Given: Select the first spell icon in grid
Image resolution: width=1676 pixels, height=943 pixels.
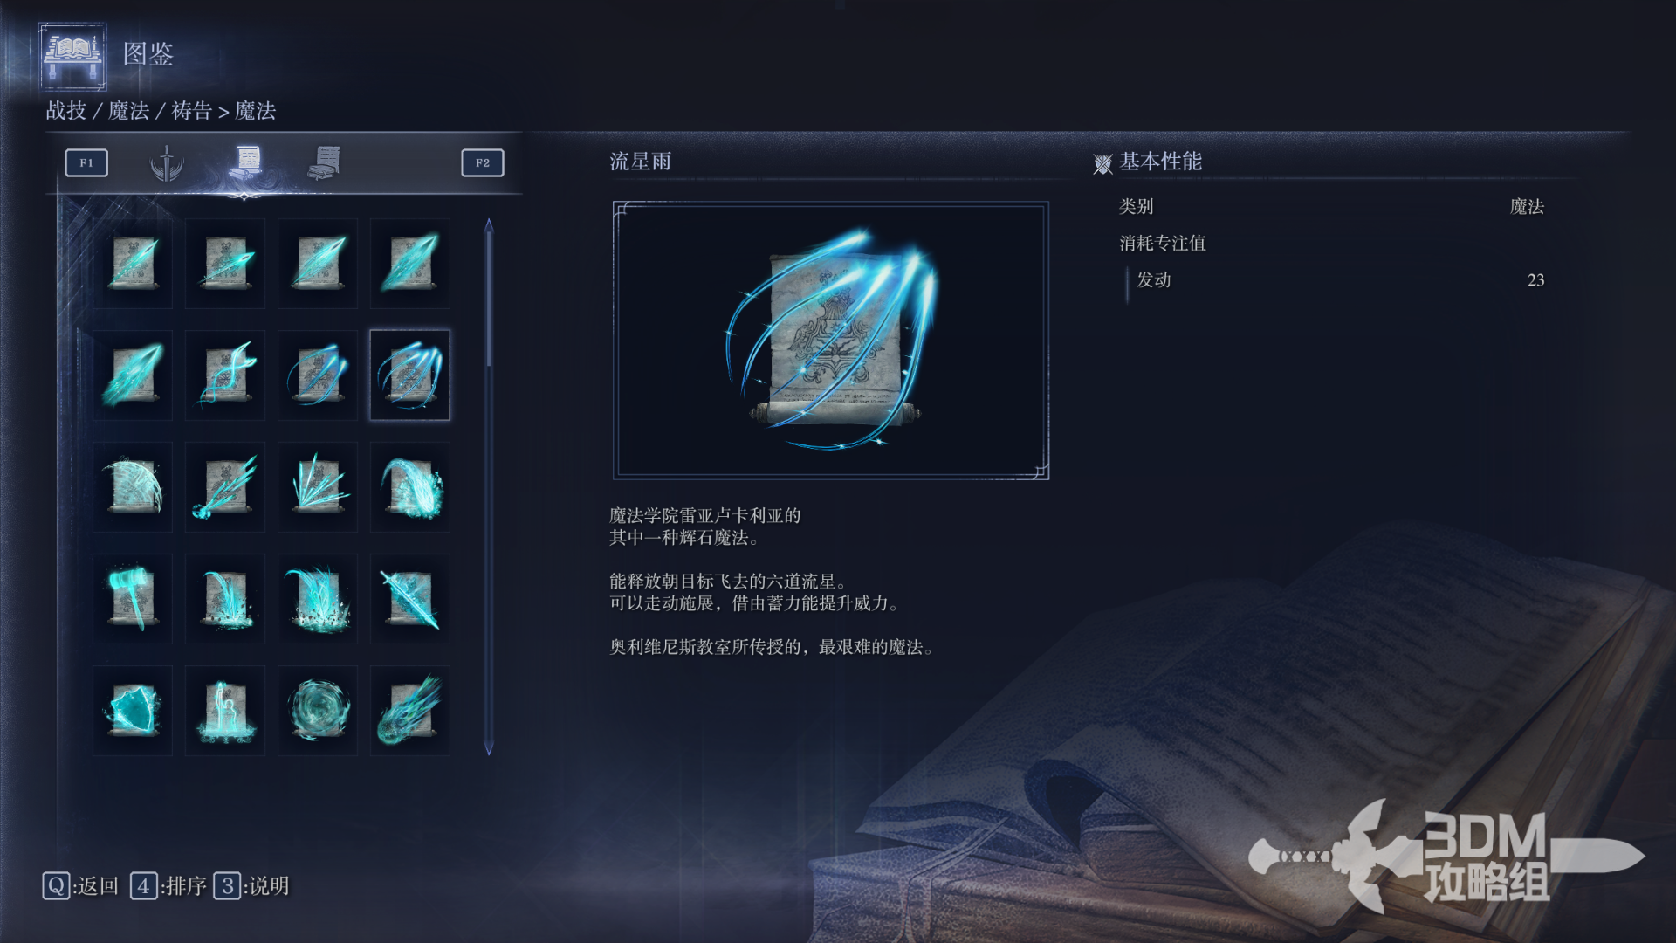Looking at the screenshot, I should (133, 264).
